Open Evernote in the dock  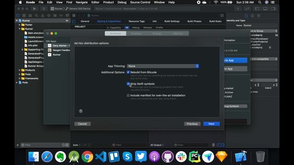[60, 156]
